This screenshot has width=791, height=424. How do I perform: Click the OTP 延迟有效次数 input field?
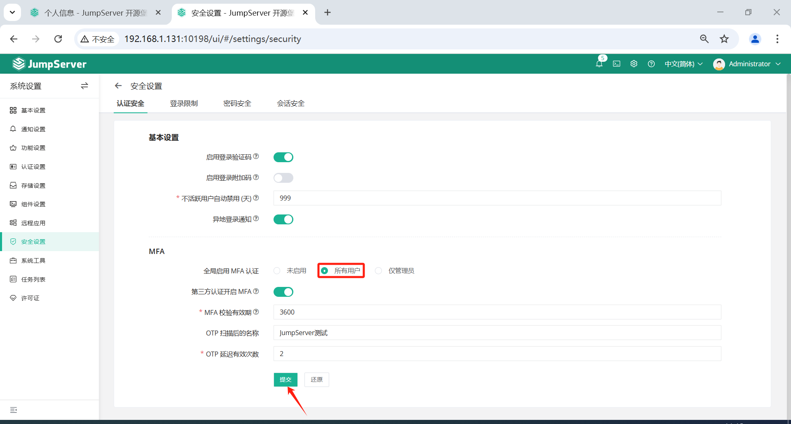(x=497, y=354)
